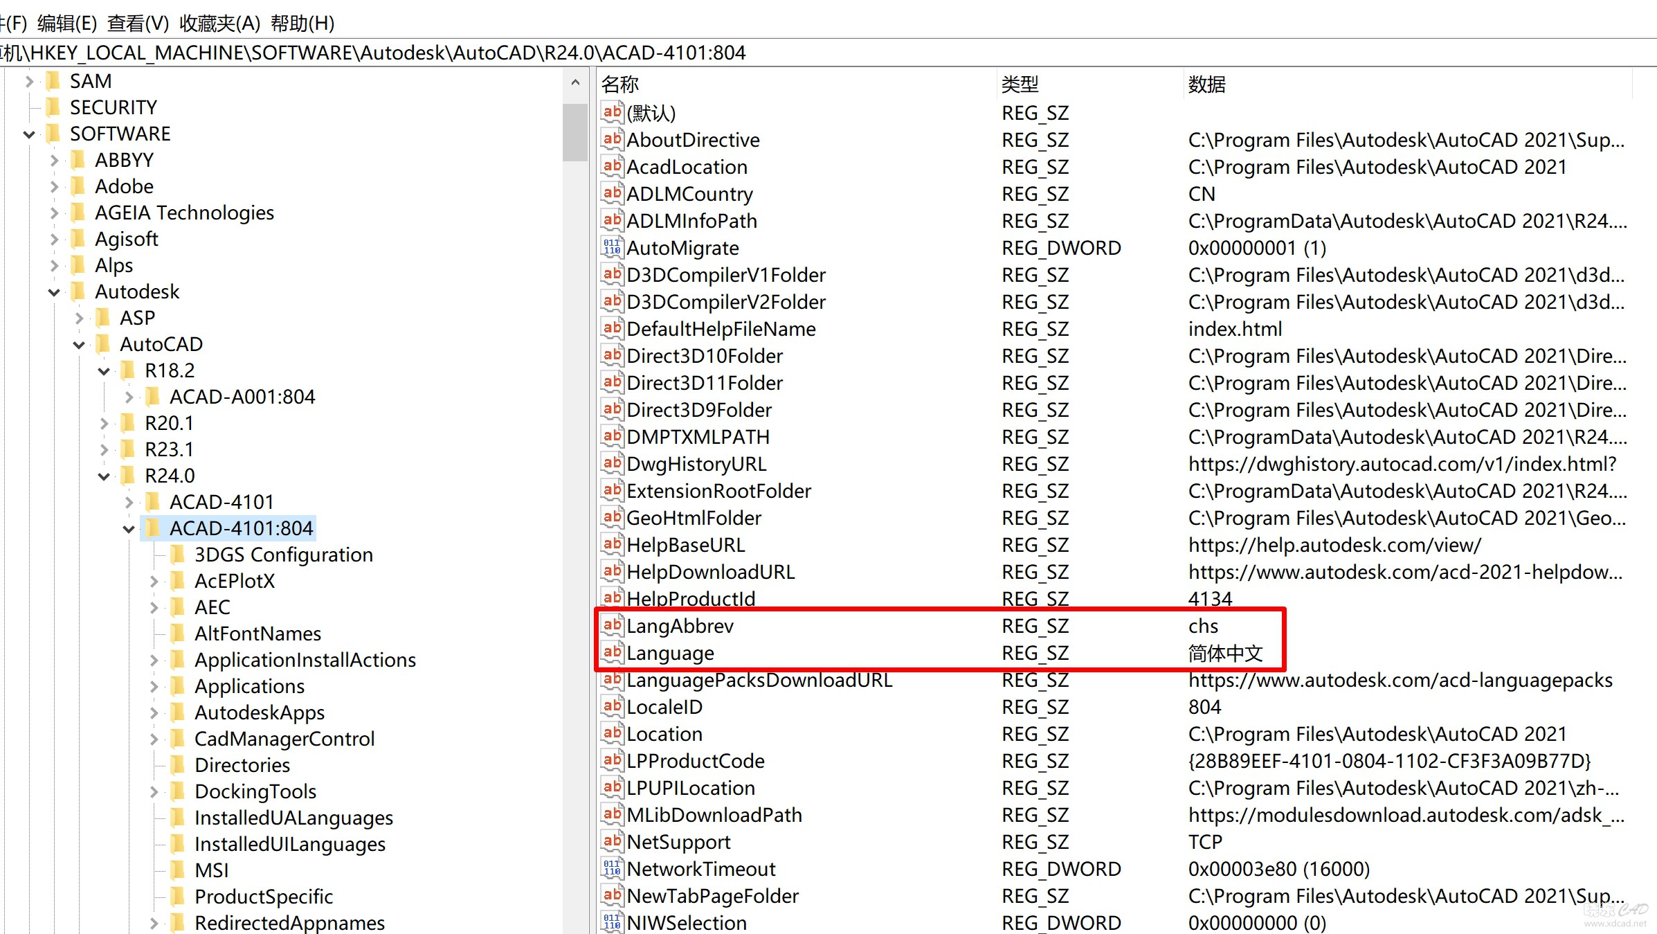Select the AcePlotX registry key
The width and height of the screenshot is (1657, 934).
coord(235,581)
